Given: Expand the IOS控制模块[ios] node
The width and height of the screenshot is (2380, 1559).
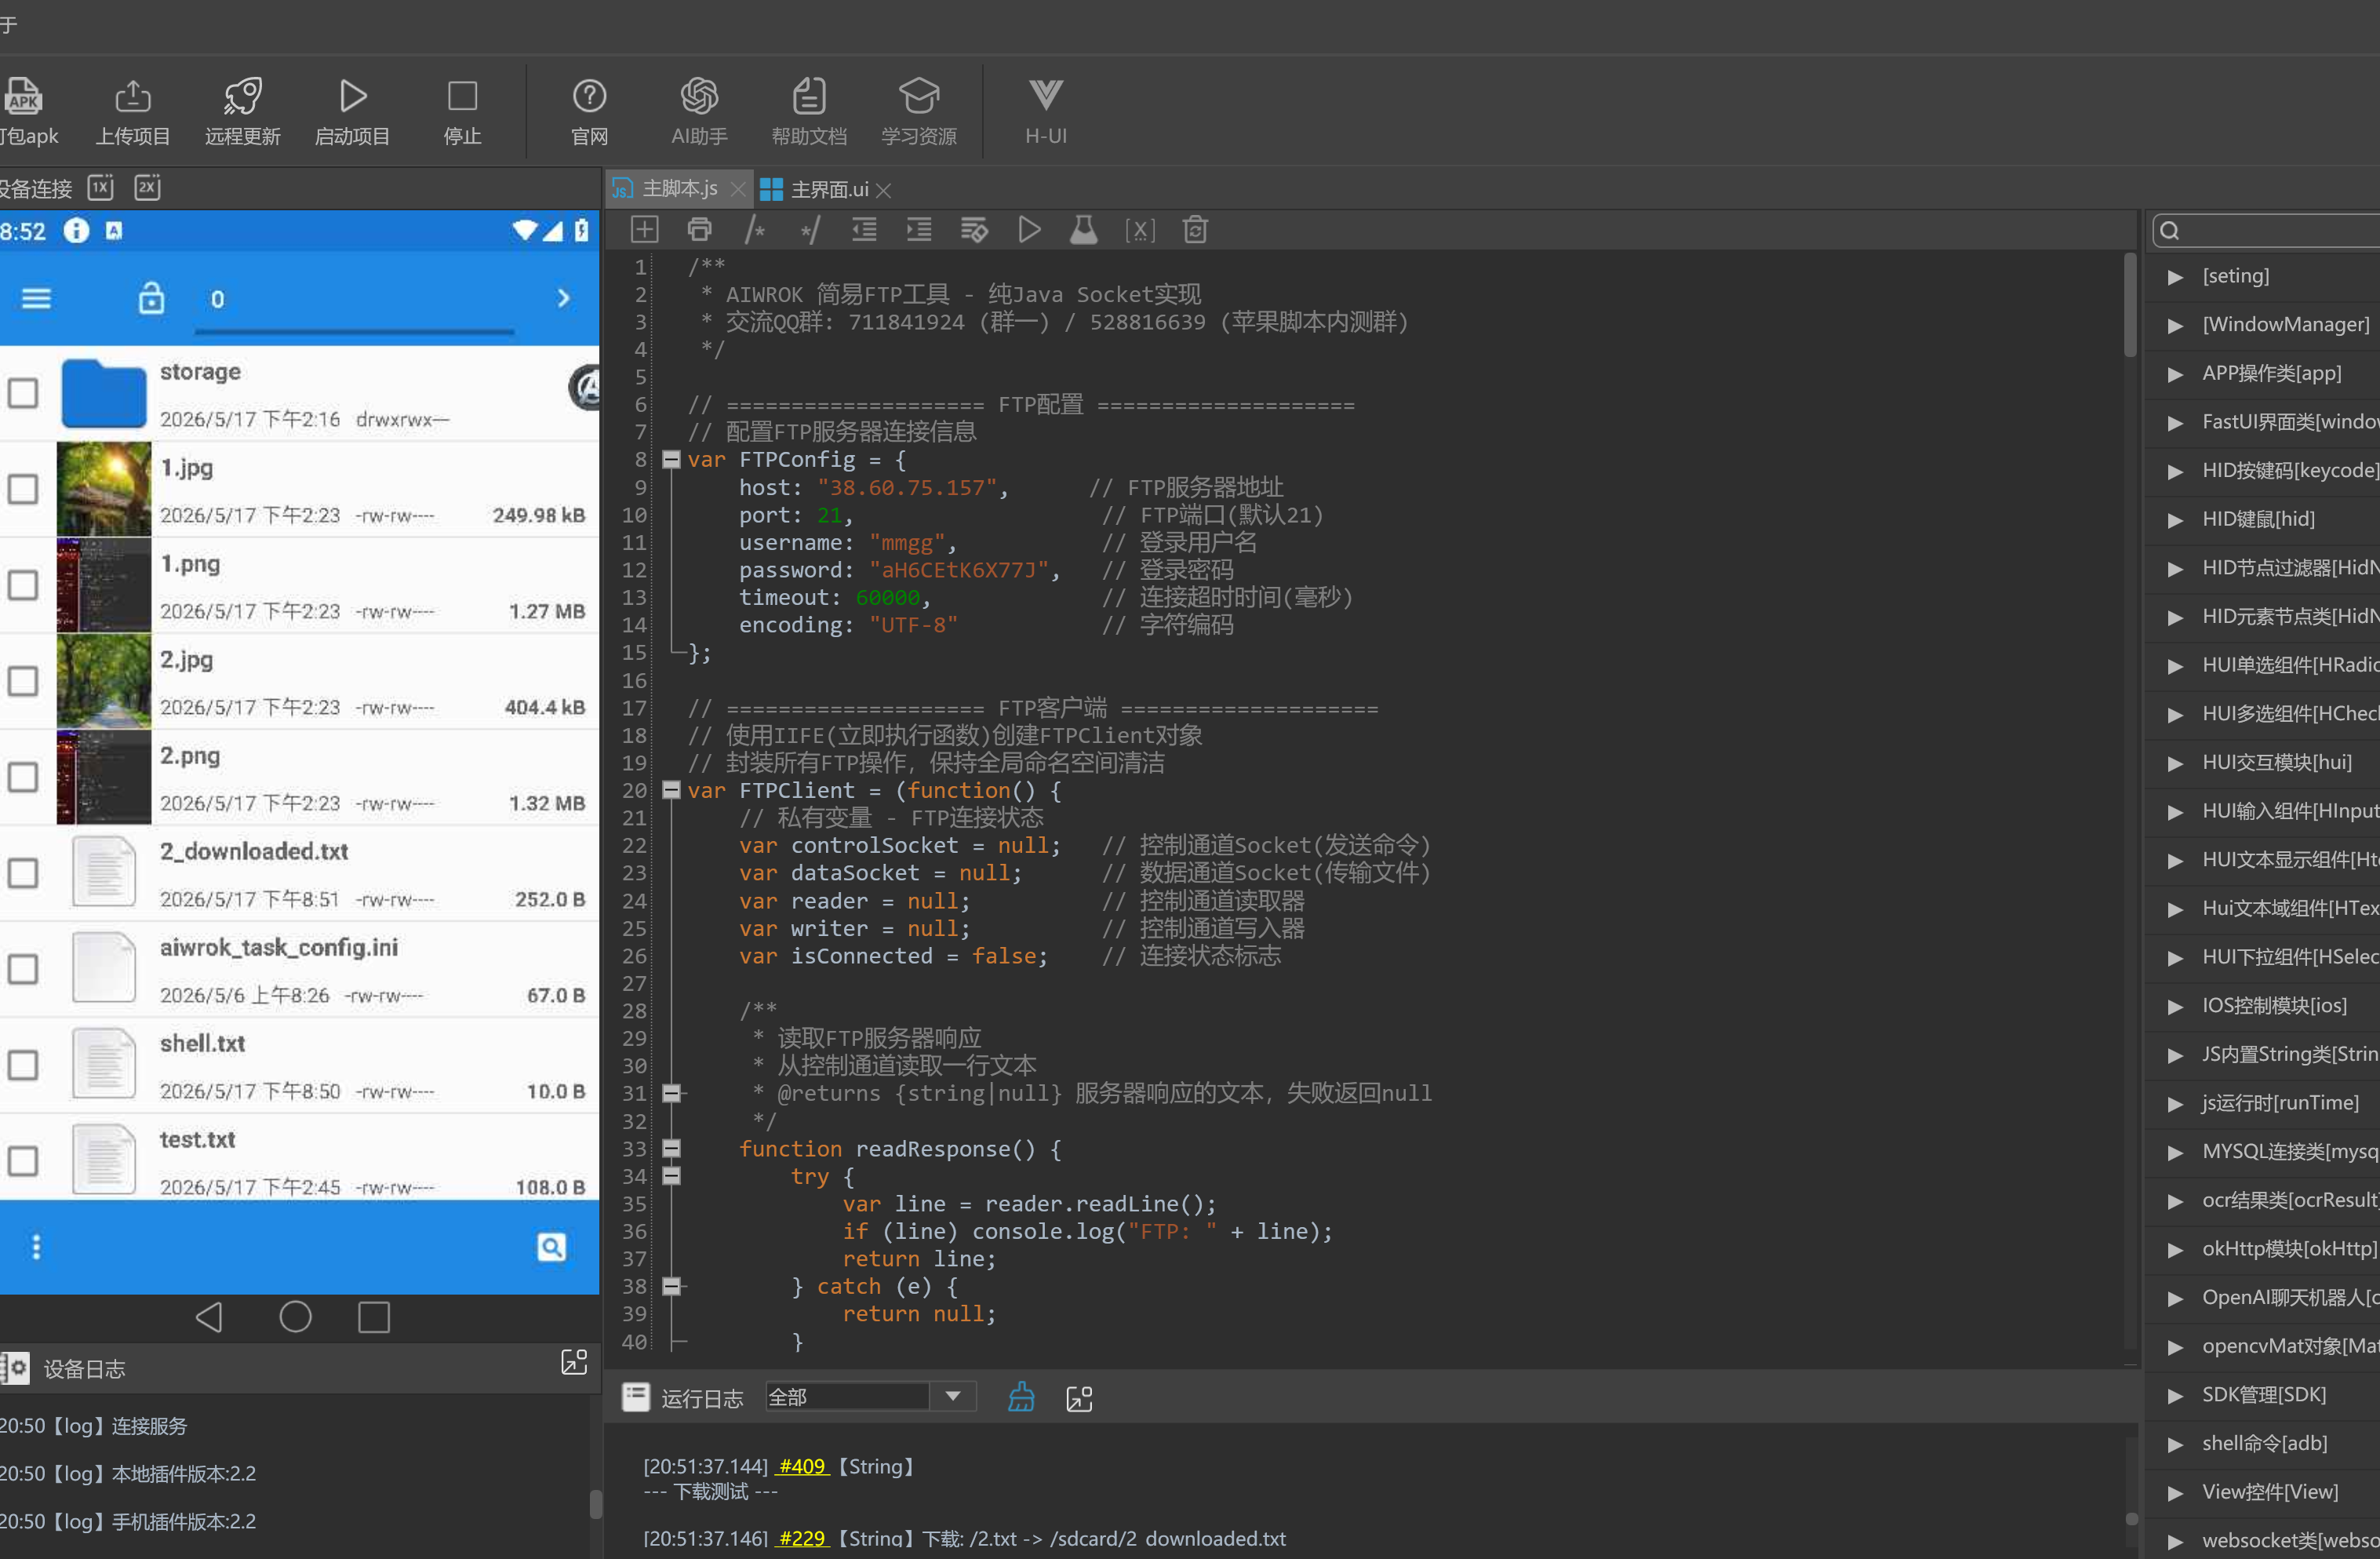Looking at the screenshot, I should tap(2174, 1007).
